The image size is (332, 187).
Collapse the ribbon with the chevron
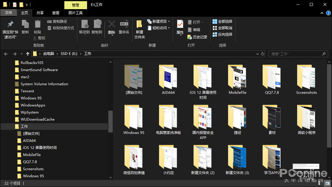(x=322, y=13)
